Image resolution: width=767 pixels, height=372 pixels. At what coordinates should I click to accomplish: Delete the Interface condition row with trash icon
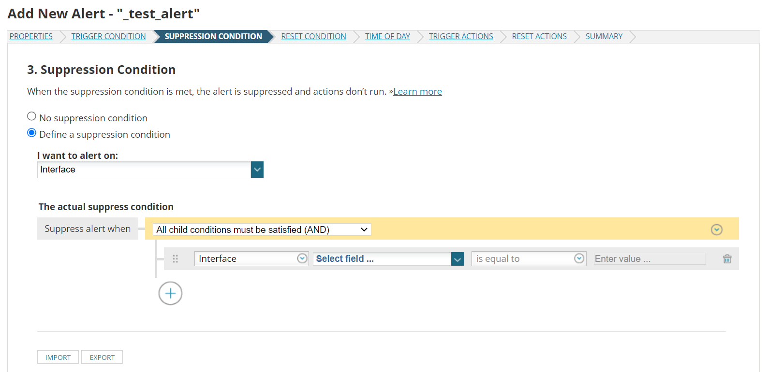click(x=727, y=259)
